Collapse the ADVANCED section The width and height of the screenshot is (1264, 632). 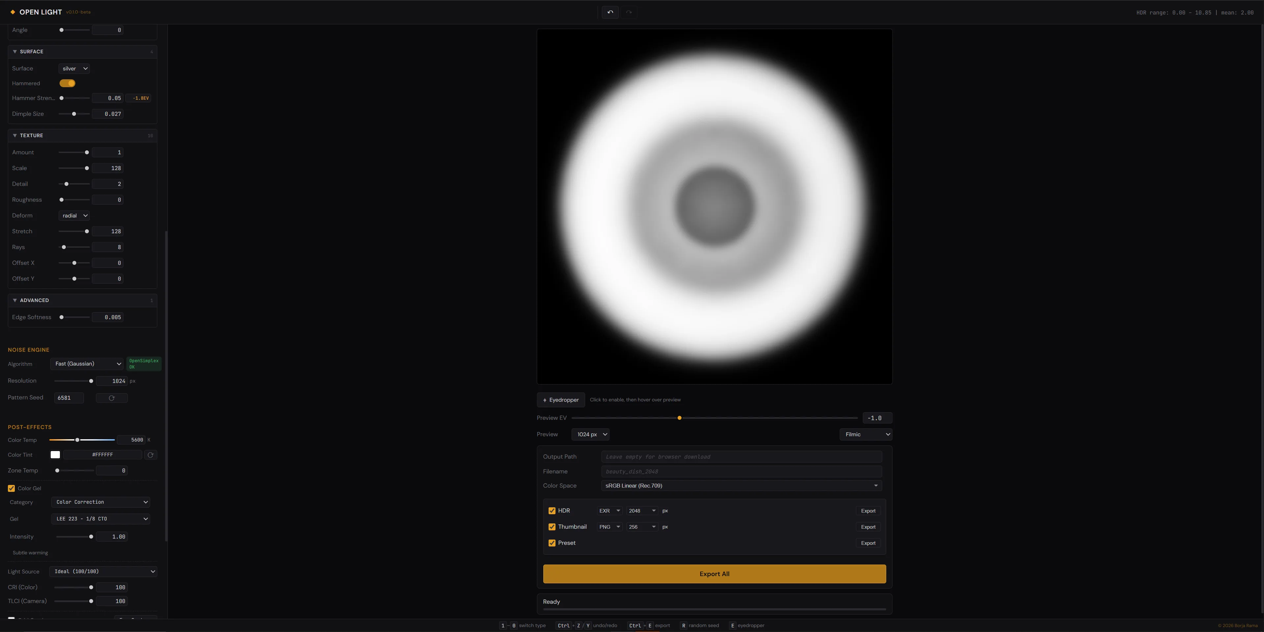(x=15, y=300)
